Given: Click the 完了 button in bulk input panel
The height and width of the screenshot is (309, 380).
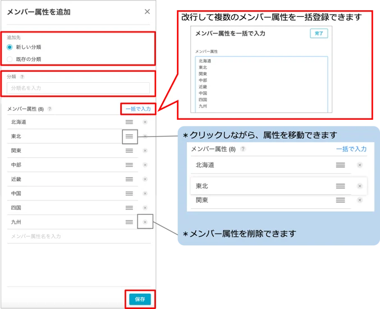Looking at the screenshot, I should [319, 34].
